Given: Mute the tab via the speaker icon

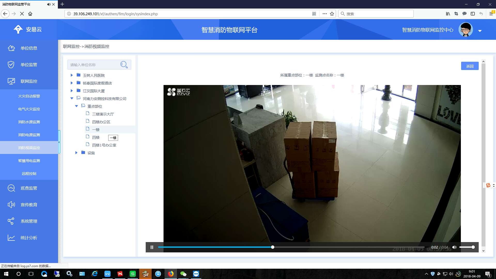Looking at the screenshot, I should coord(49,4).
